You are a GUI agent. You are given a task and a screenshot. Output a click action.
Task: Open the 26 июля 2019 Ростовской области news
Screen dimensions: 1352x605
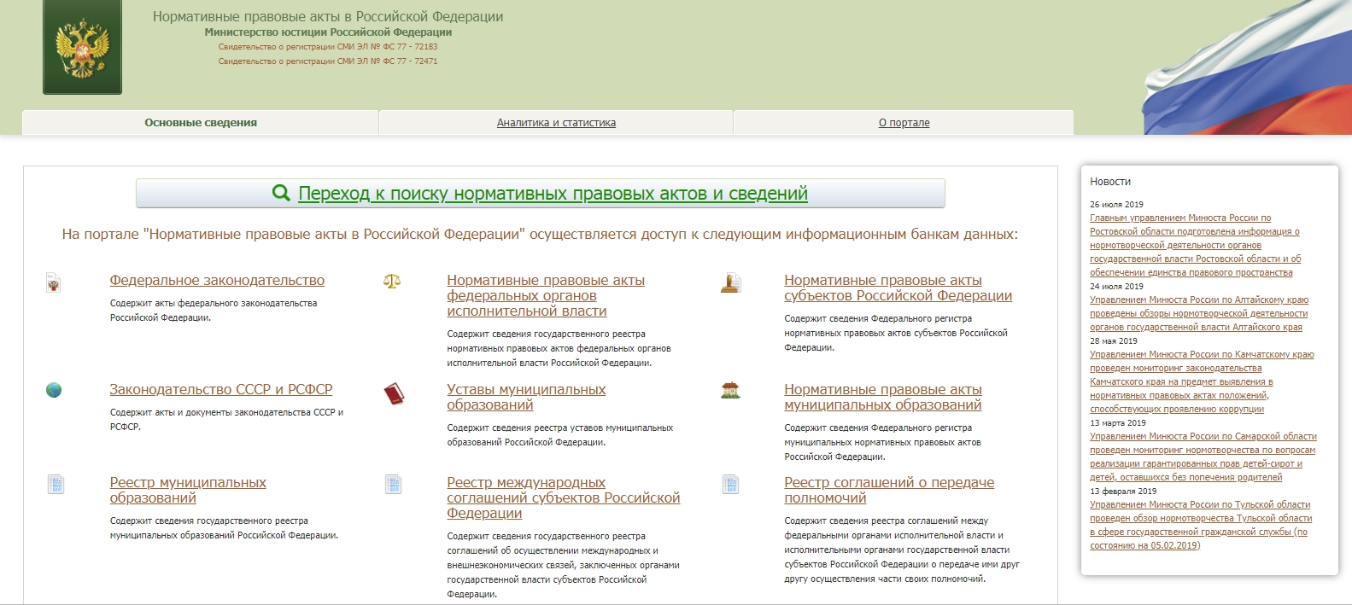point(1196,245)
